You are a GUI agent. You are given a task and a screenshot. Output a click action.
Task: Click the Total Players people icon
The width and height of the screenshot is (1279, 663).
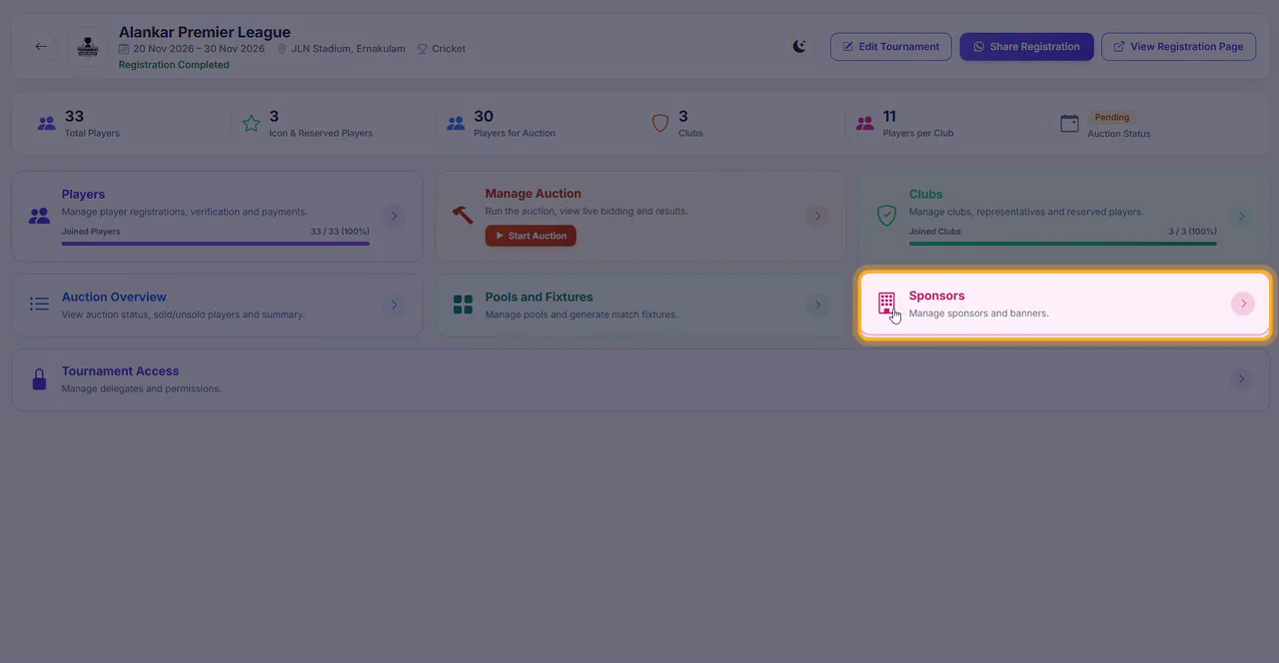(x=47, y=124)
